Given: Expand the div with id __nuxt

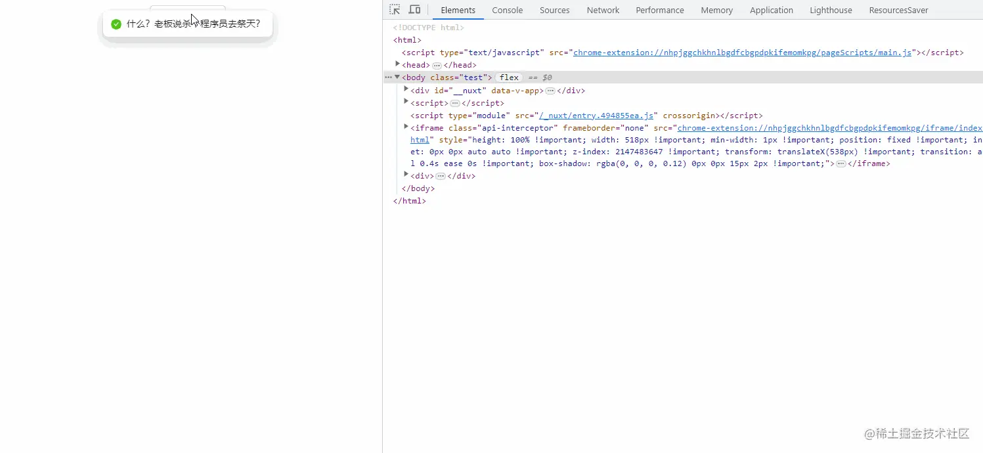Looking at the screenshot, I should [406, 90].
